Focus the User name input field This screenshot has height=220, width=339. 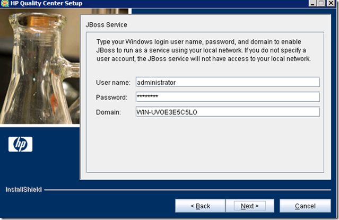coord(228,82)
